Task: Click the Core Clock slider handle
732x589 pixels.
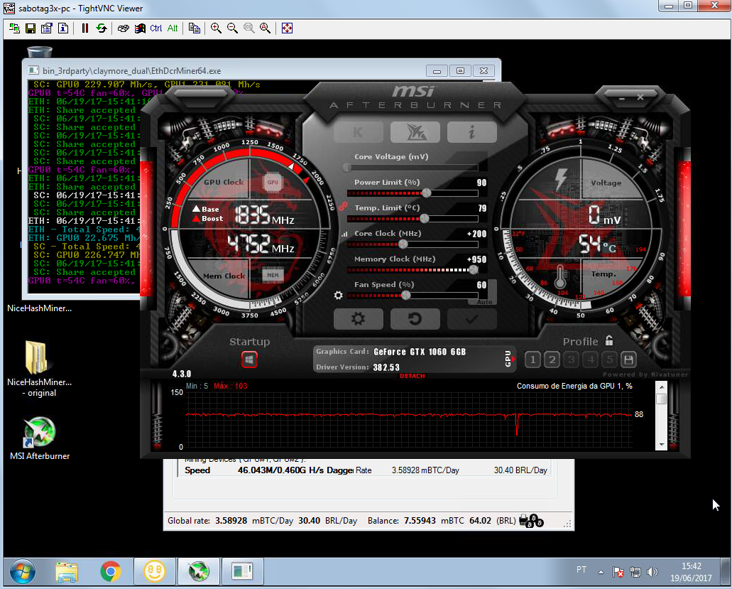Action: tap(403, 244)
